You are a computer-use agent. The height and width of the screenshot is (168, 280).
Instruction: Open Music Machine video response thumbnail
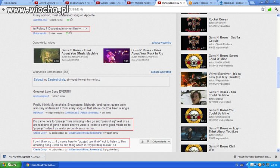coord(47,56)
